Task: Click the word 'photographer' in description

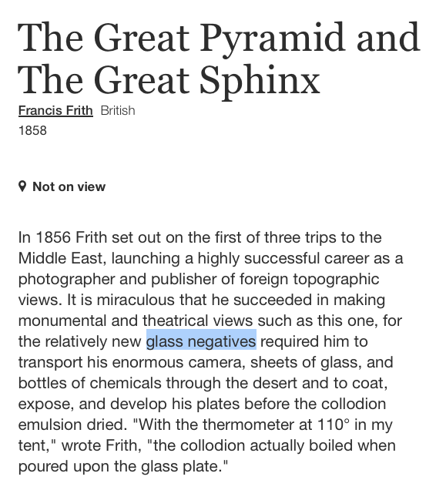Action: pos(66,280)
